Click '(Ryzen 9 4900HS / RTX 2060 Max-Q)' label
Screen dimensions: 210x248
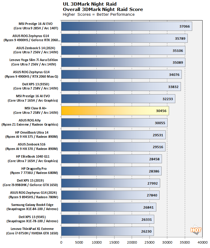coord(31,76)
